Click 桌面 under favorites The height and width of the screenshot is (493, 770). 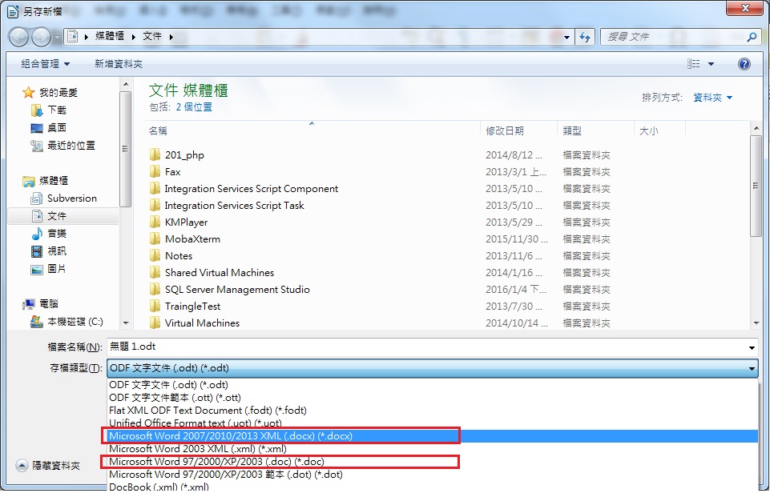coord(56,128)
